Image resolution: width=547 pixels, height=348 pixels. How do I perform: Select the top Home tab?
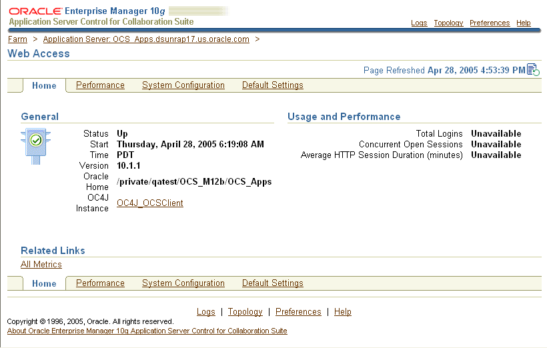[44, 85]
